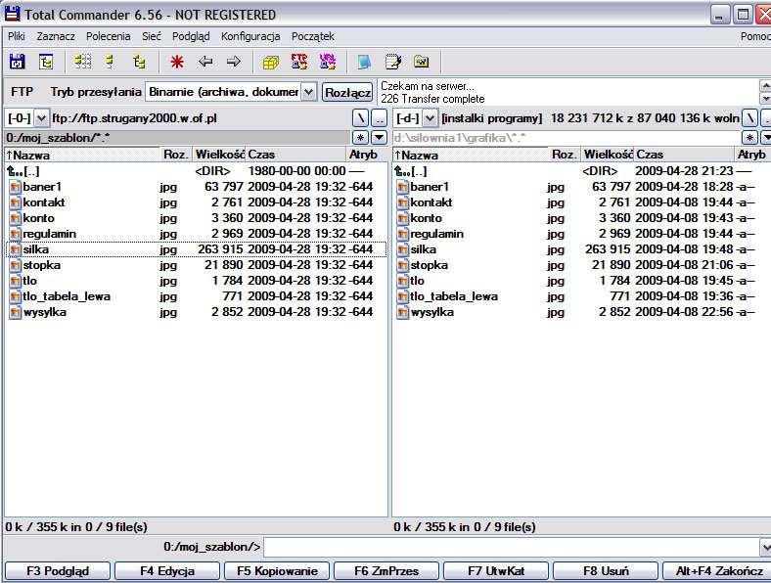Viewport: 771px width, 583px height.
Task: Click the parent directory [..] icon in left panel
Action: 15,171
